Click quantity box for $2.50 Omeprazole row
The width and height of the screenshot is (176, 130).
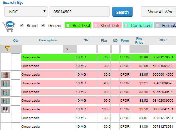(16, 109)
